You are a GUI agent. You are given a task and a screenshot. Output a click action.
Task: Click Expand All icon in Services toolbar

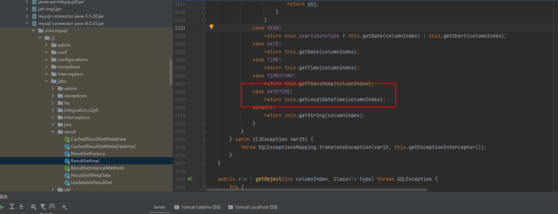[x=12, y=207]
